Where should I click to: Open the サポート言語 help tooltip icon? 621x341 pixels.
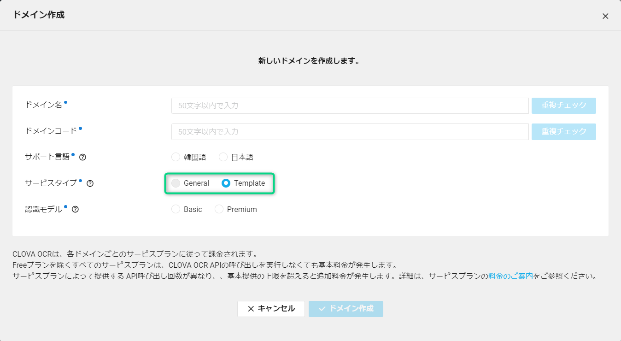(x=83, y=157)
